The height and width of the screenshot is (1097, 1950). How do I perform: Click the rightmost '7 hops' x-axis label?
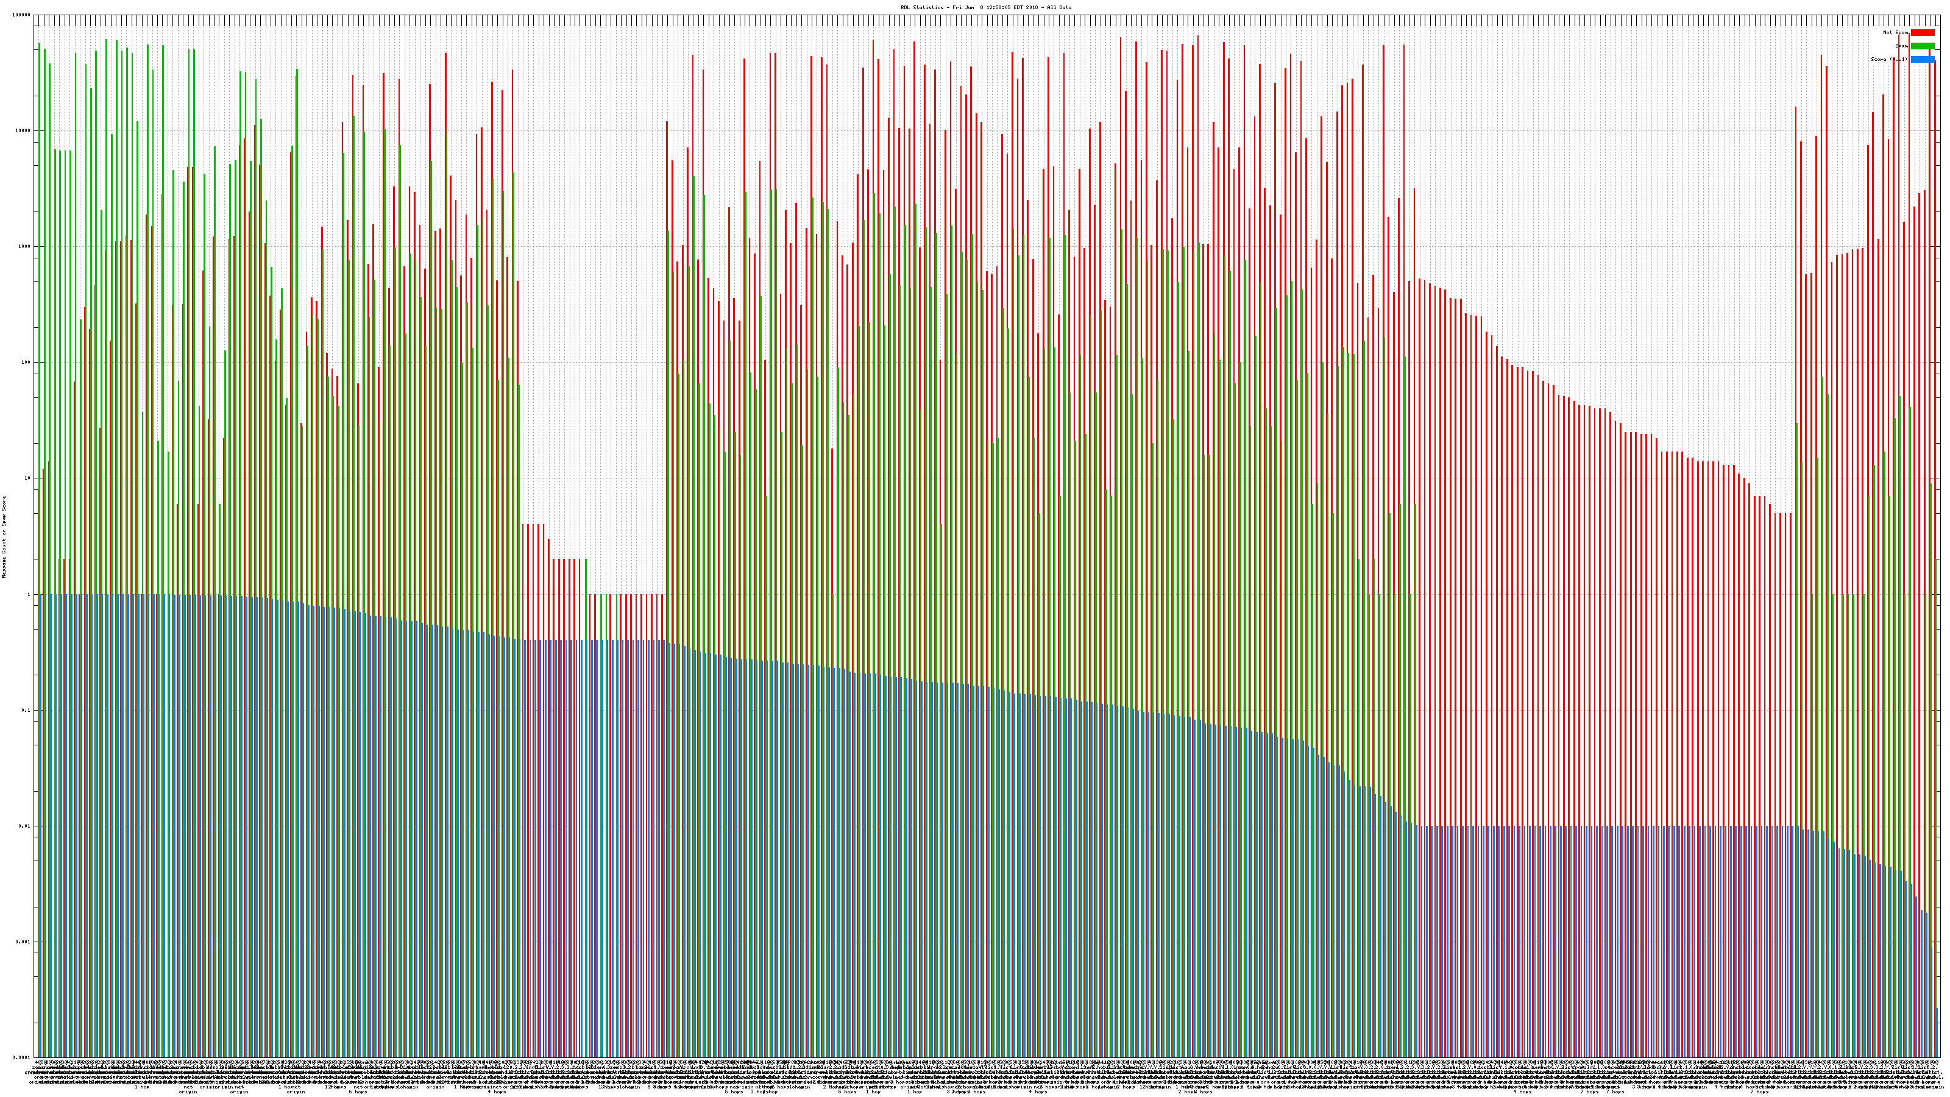click(1759, 1092)
